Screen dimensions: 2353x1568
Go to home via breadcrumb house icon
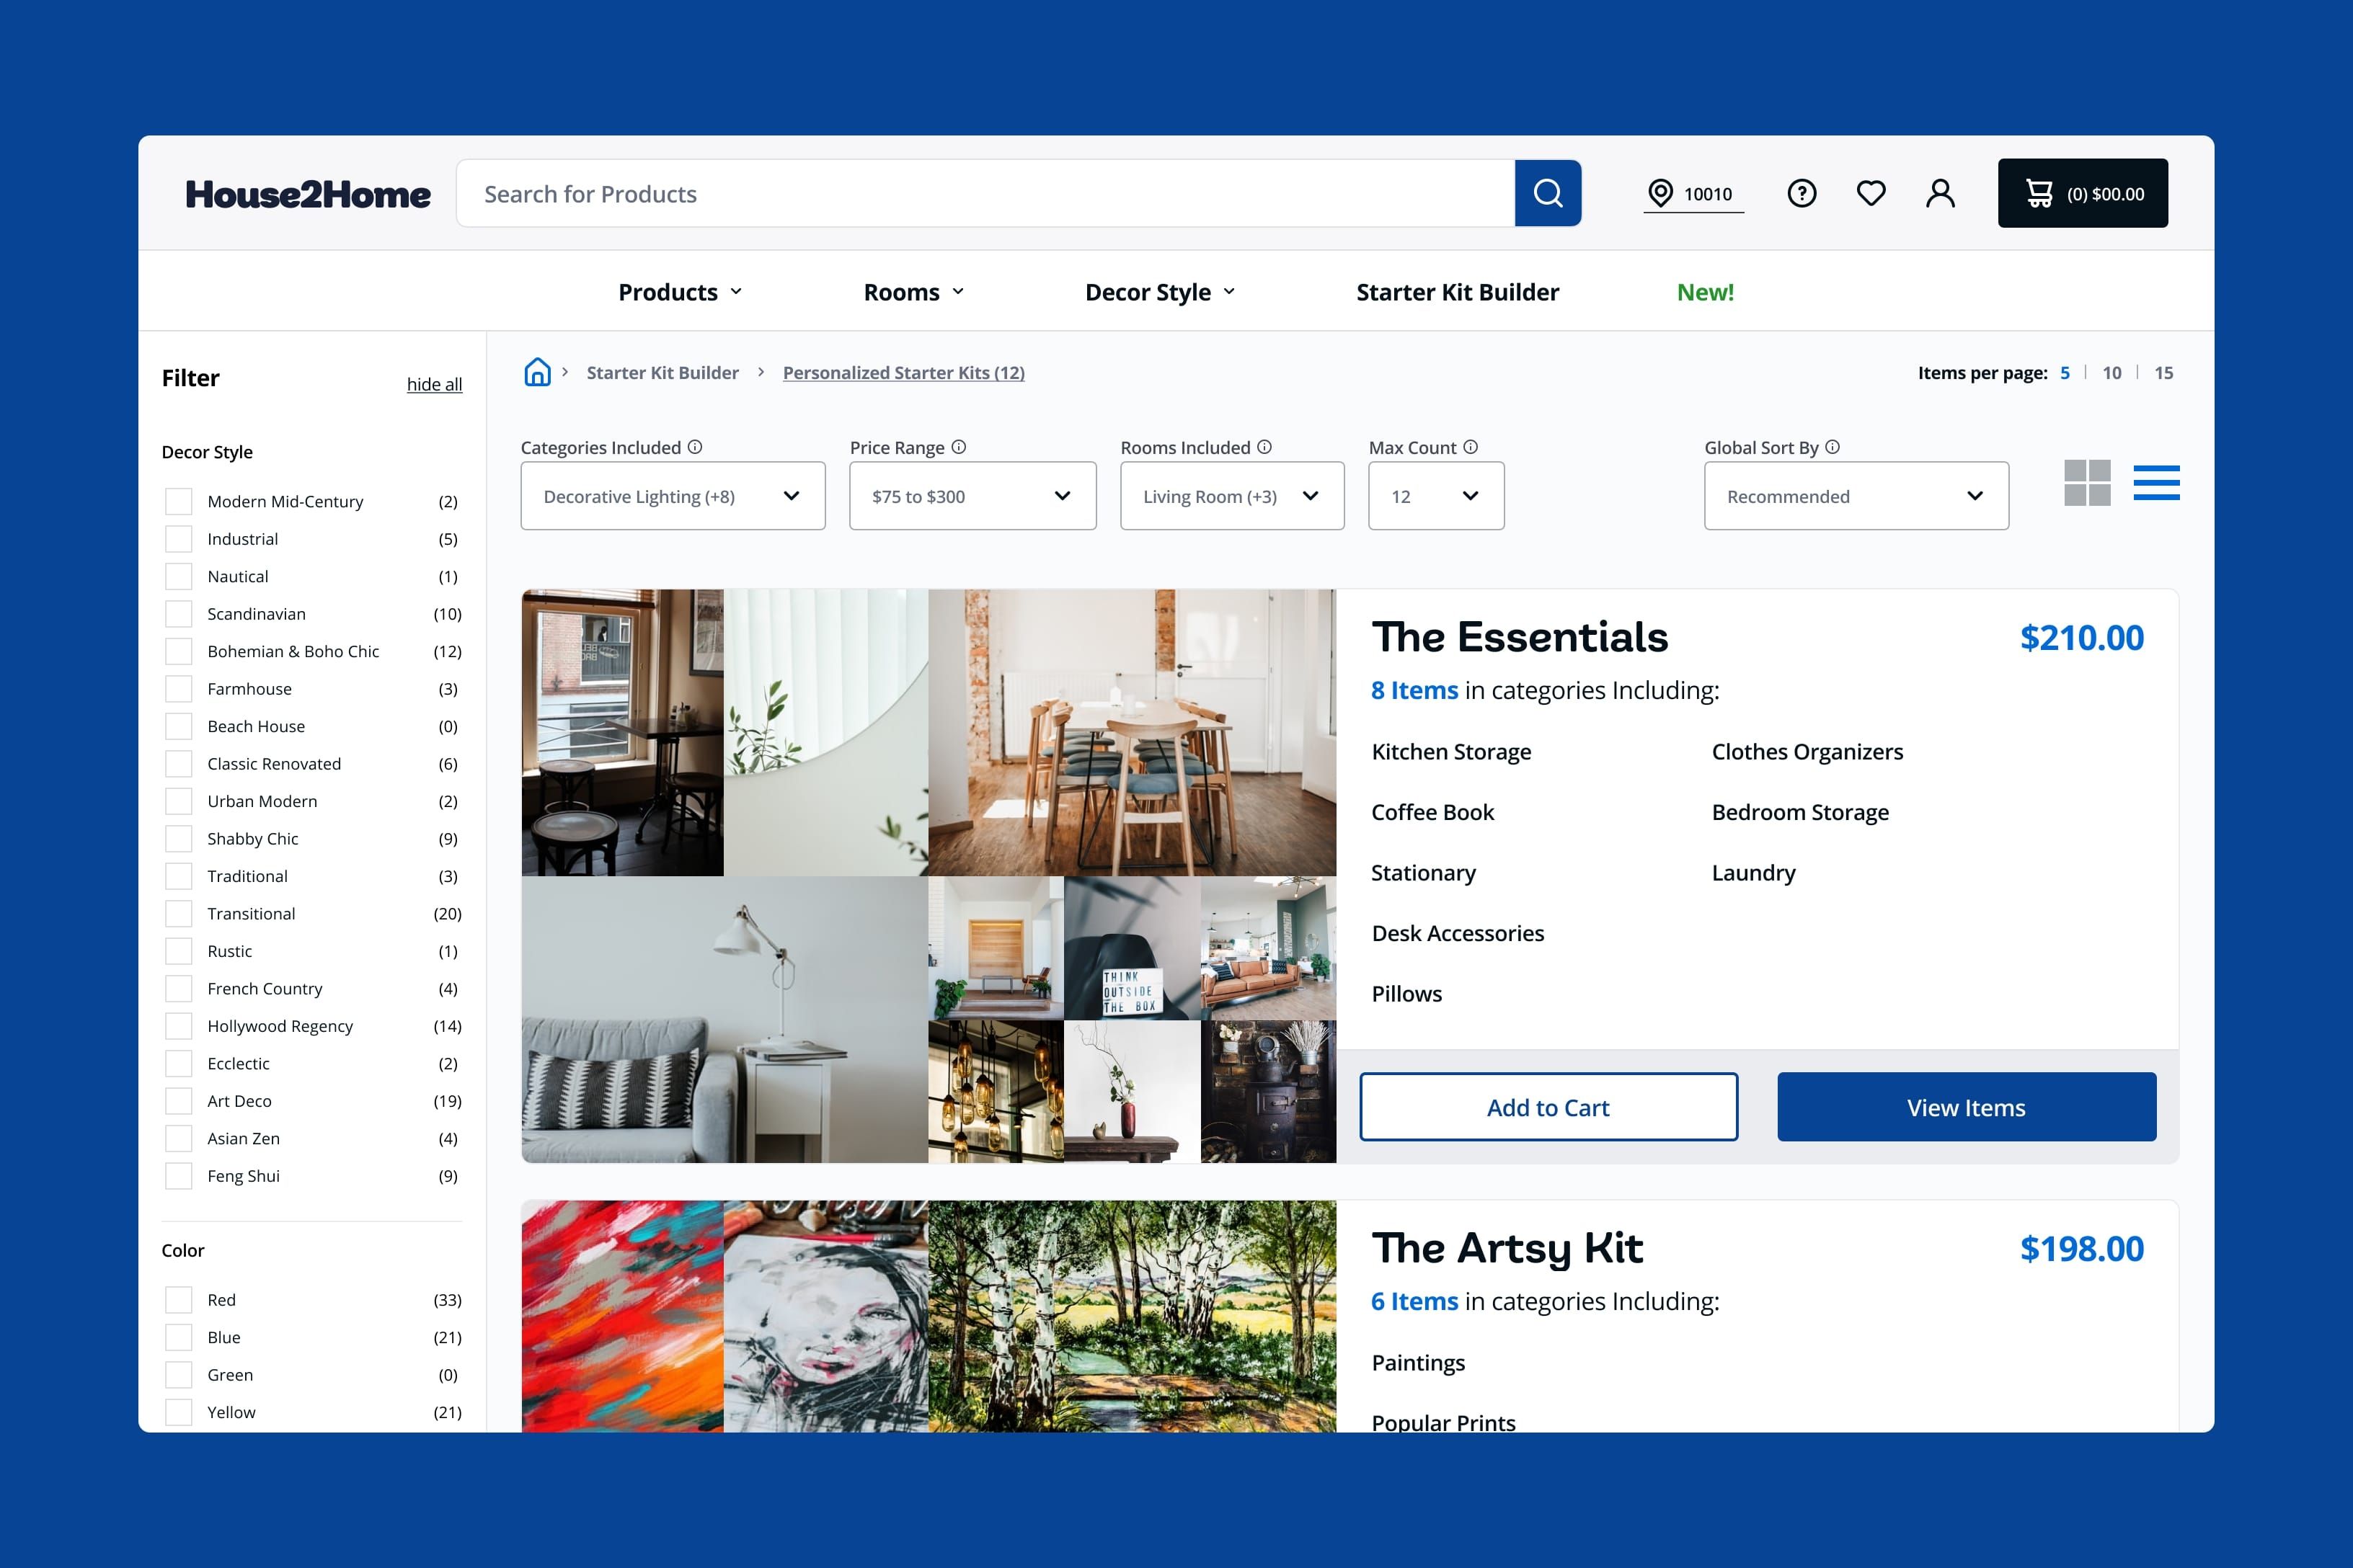point(537,372)
